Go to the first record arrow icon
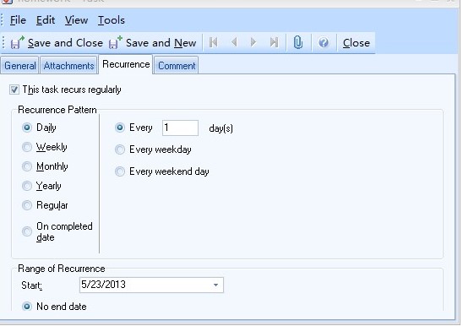The image size is (463, 326). coord(214,43)
